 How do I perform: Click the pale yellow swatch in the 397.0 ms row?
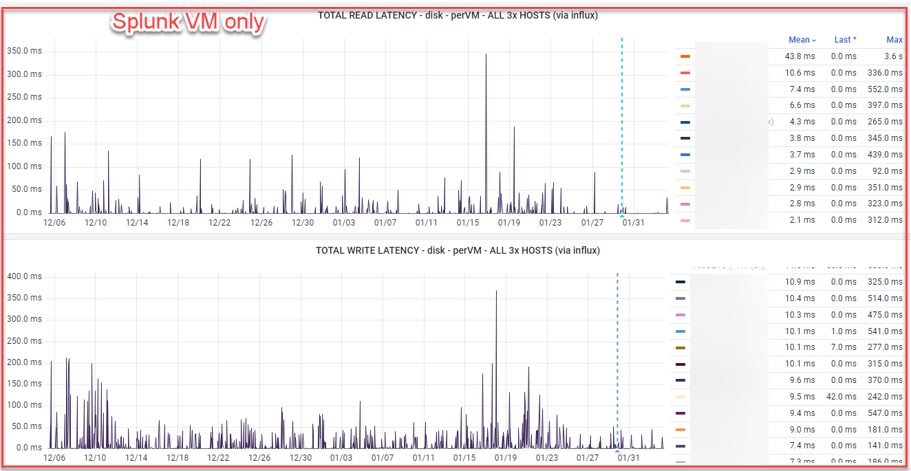(x=685, y=106)
